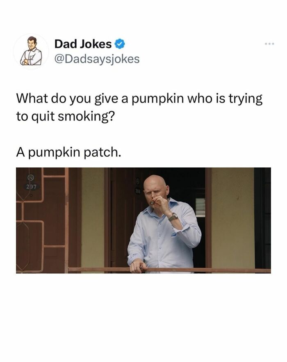The width and height of the screenshot is (287, 362).
Task: Visit the @Dadsaysjokes handle link
Action: (97, 59)
